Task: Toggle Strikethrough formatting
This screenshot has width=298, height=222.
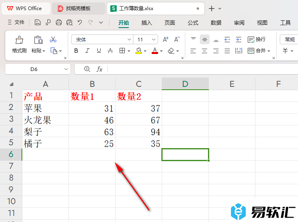Action: click(x=110, y=51)
